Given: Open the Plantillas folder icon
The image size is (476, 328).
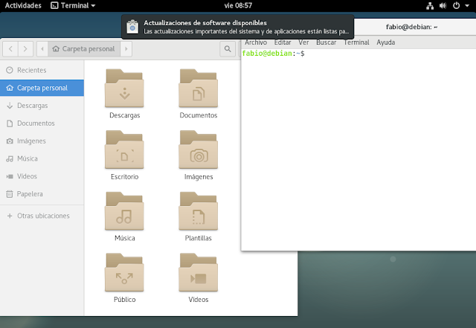Looking at the screenshot, I should [199, 211].
